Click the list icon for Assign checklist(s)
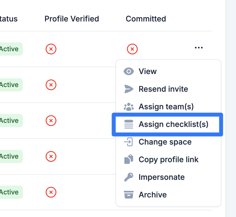 coord(129,124)
